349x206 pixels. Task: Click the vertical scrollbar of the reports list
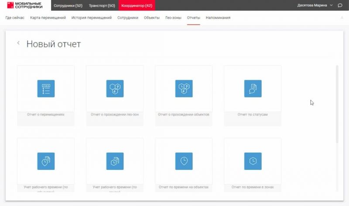click(x=337, y=105)
